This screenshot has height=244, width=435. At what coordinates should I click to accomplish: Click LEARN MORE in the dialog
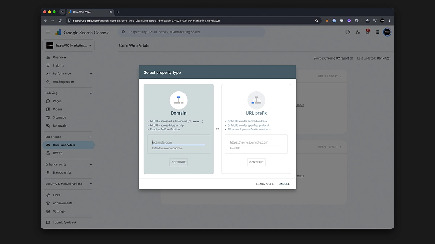tap(265, 184)
